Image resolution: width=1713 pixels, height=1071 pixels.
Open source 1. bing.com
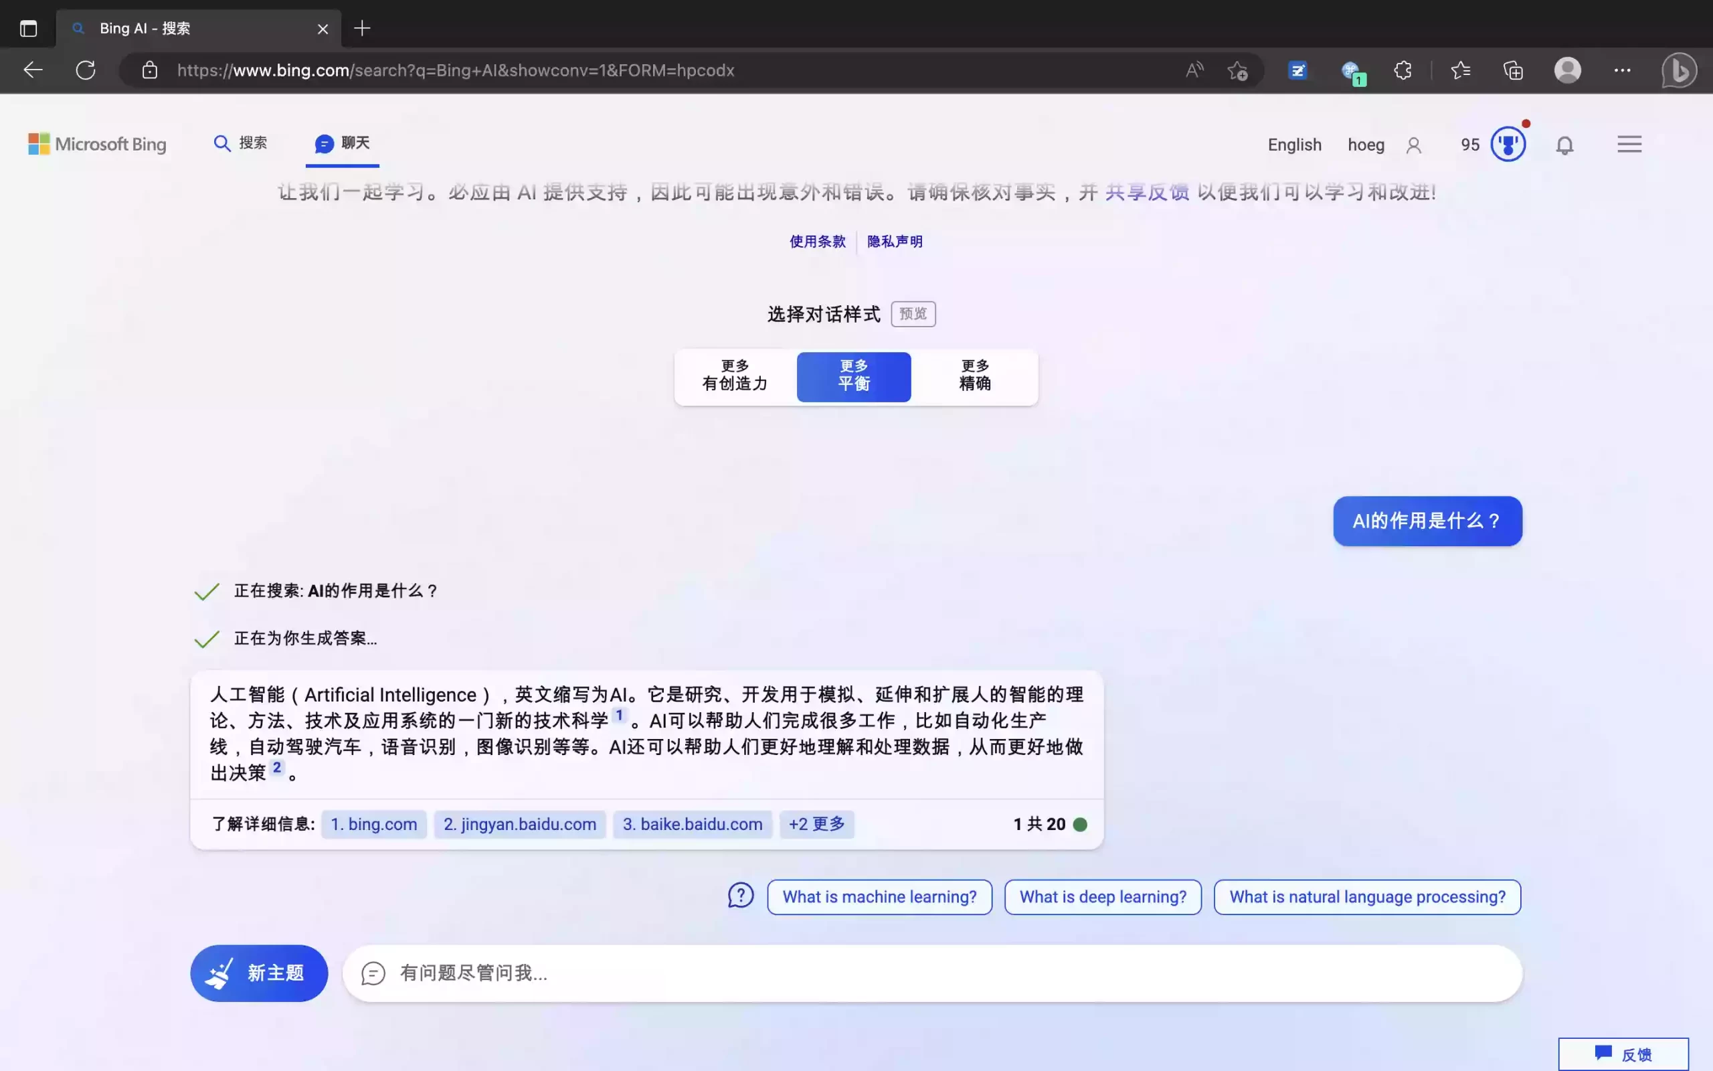click(374, 824)
